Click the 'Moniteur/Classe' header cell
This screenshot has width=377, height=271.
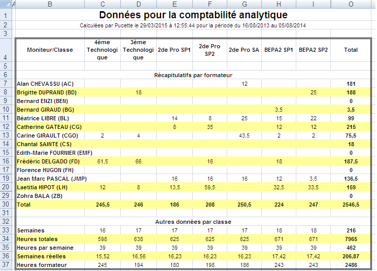click(50, 50)
